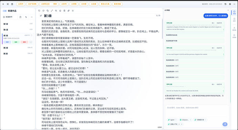Start a new AI chat with the plus icon

click(x=228, y=10)
